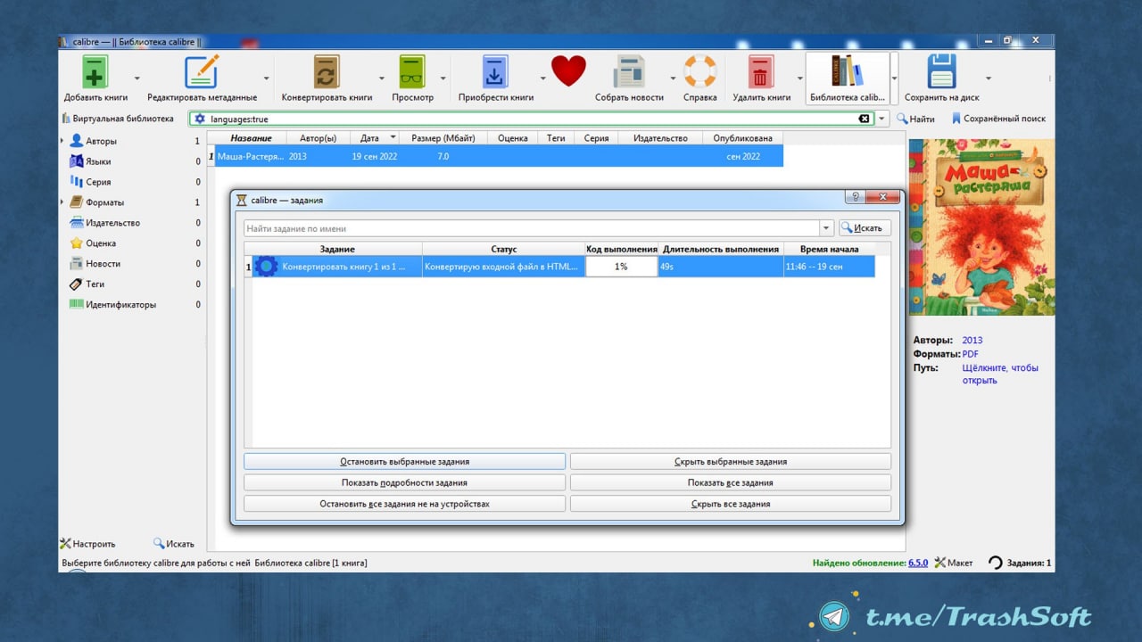
Task: Sort jobs by Задание column header
Action: tap(337, 249)
